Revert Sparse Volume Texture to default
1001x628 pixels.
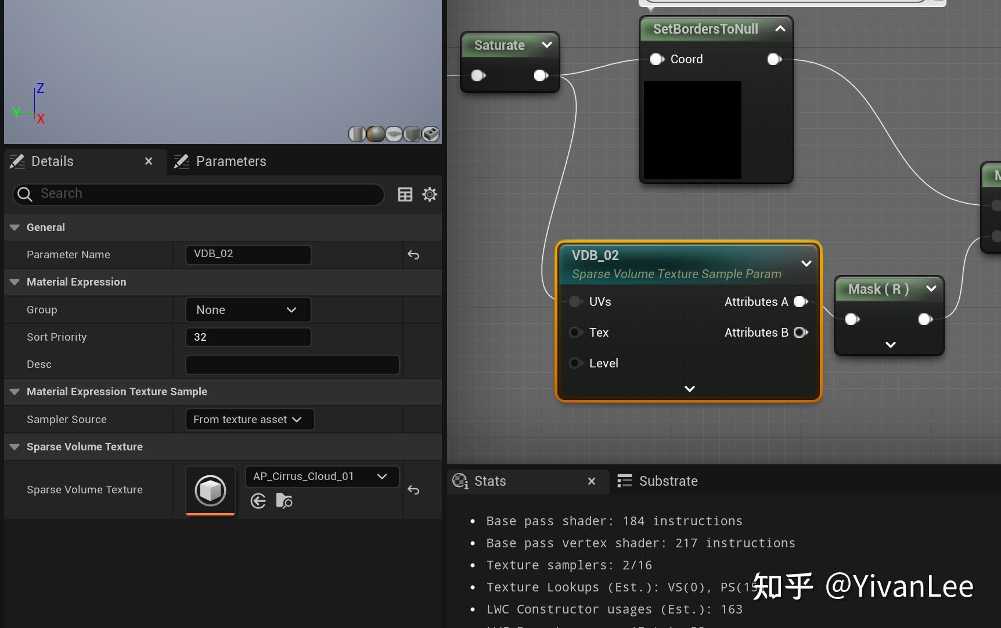point(413,490)
